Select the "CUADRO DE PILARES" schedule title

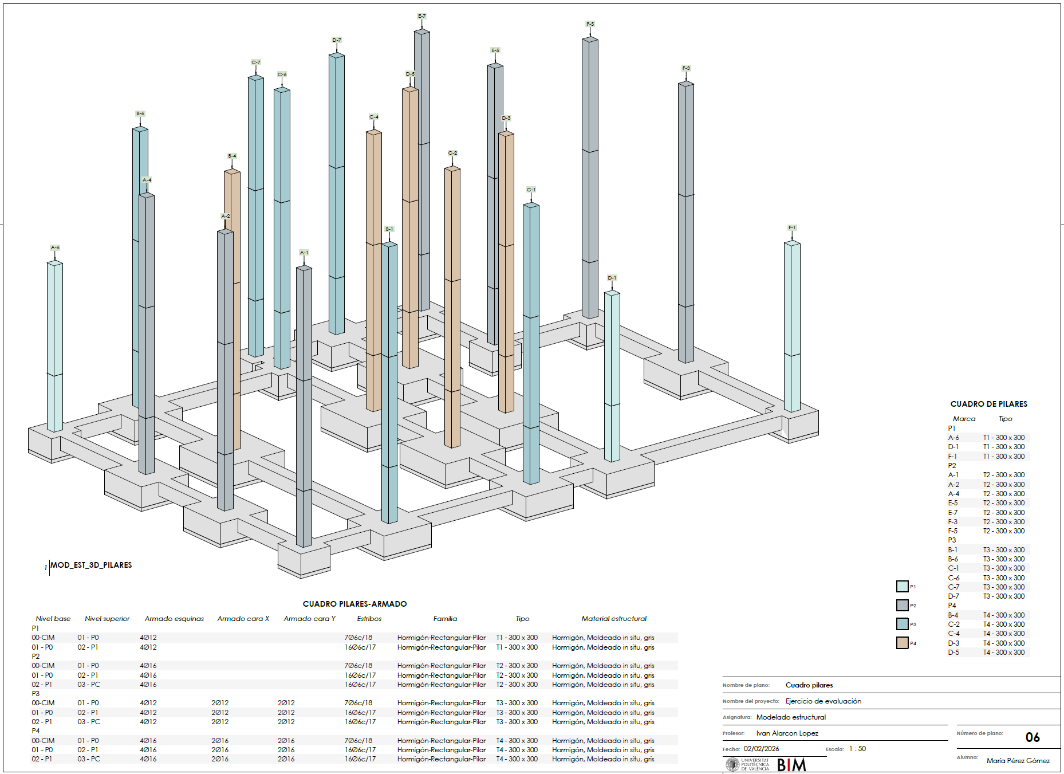[x=989, y=404]
